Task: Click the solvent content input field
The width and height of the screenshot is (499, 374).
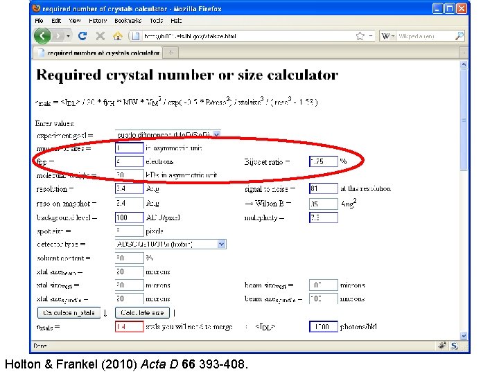Action: point(129,258)
